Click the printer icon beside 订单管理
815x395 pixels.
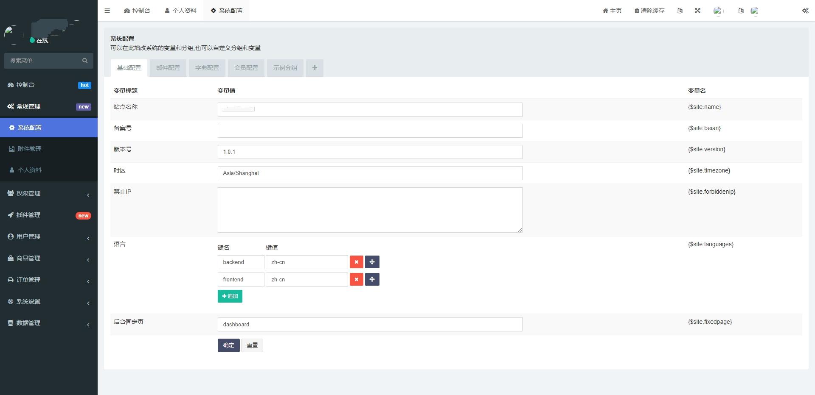[11, 280]
